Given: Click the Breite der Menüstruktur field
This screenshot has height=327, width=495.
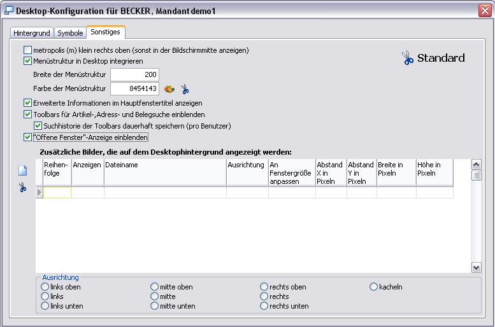Looking at the screenshot, I should [x=134, y=74].
